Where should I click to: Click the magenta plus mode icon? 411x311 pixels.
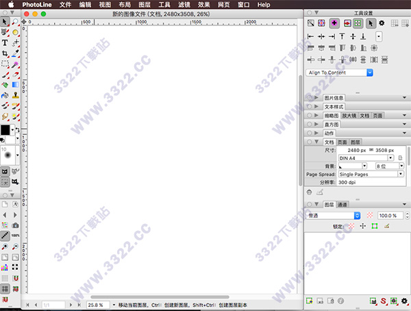coord(334,23)
